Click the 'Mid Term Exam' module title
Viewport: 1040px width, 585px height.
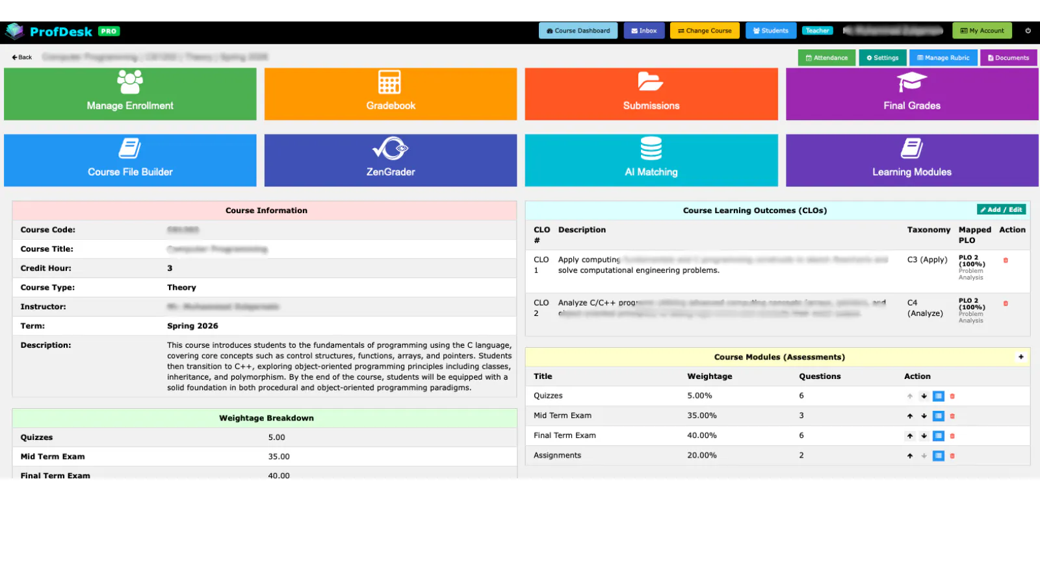coord(562,416)
